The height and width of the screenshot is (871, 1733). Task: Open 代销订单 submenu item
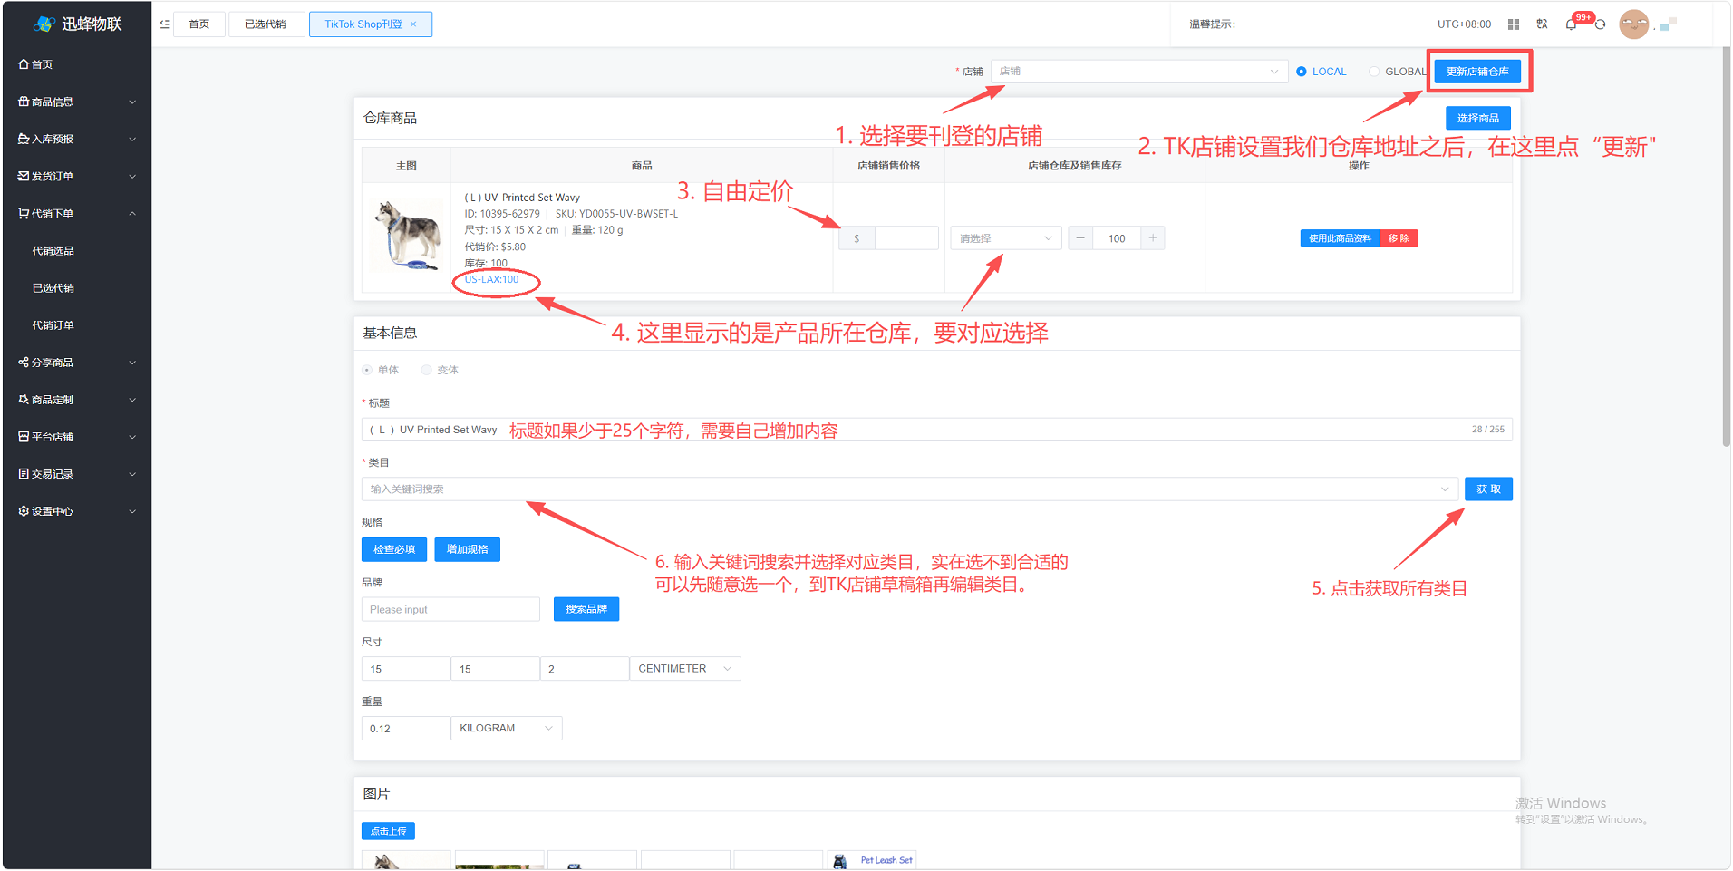[53, 325]
